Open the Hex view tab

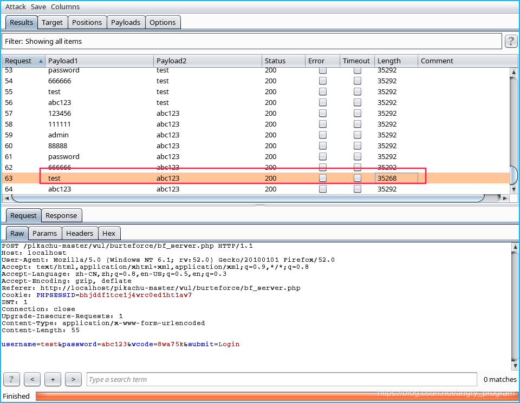click(109, 234)
